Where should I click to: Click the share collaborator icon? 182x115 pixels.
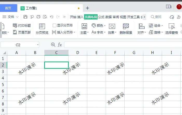pos(179,17)
